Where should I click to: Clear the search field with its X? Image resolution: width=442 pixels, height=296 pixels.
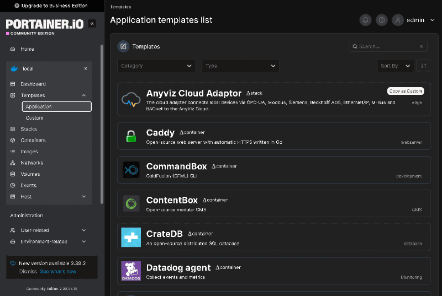click(421, 46)
